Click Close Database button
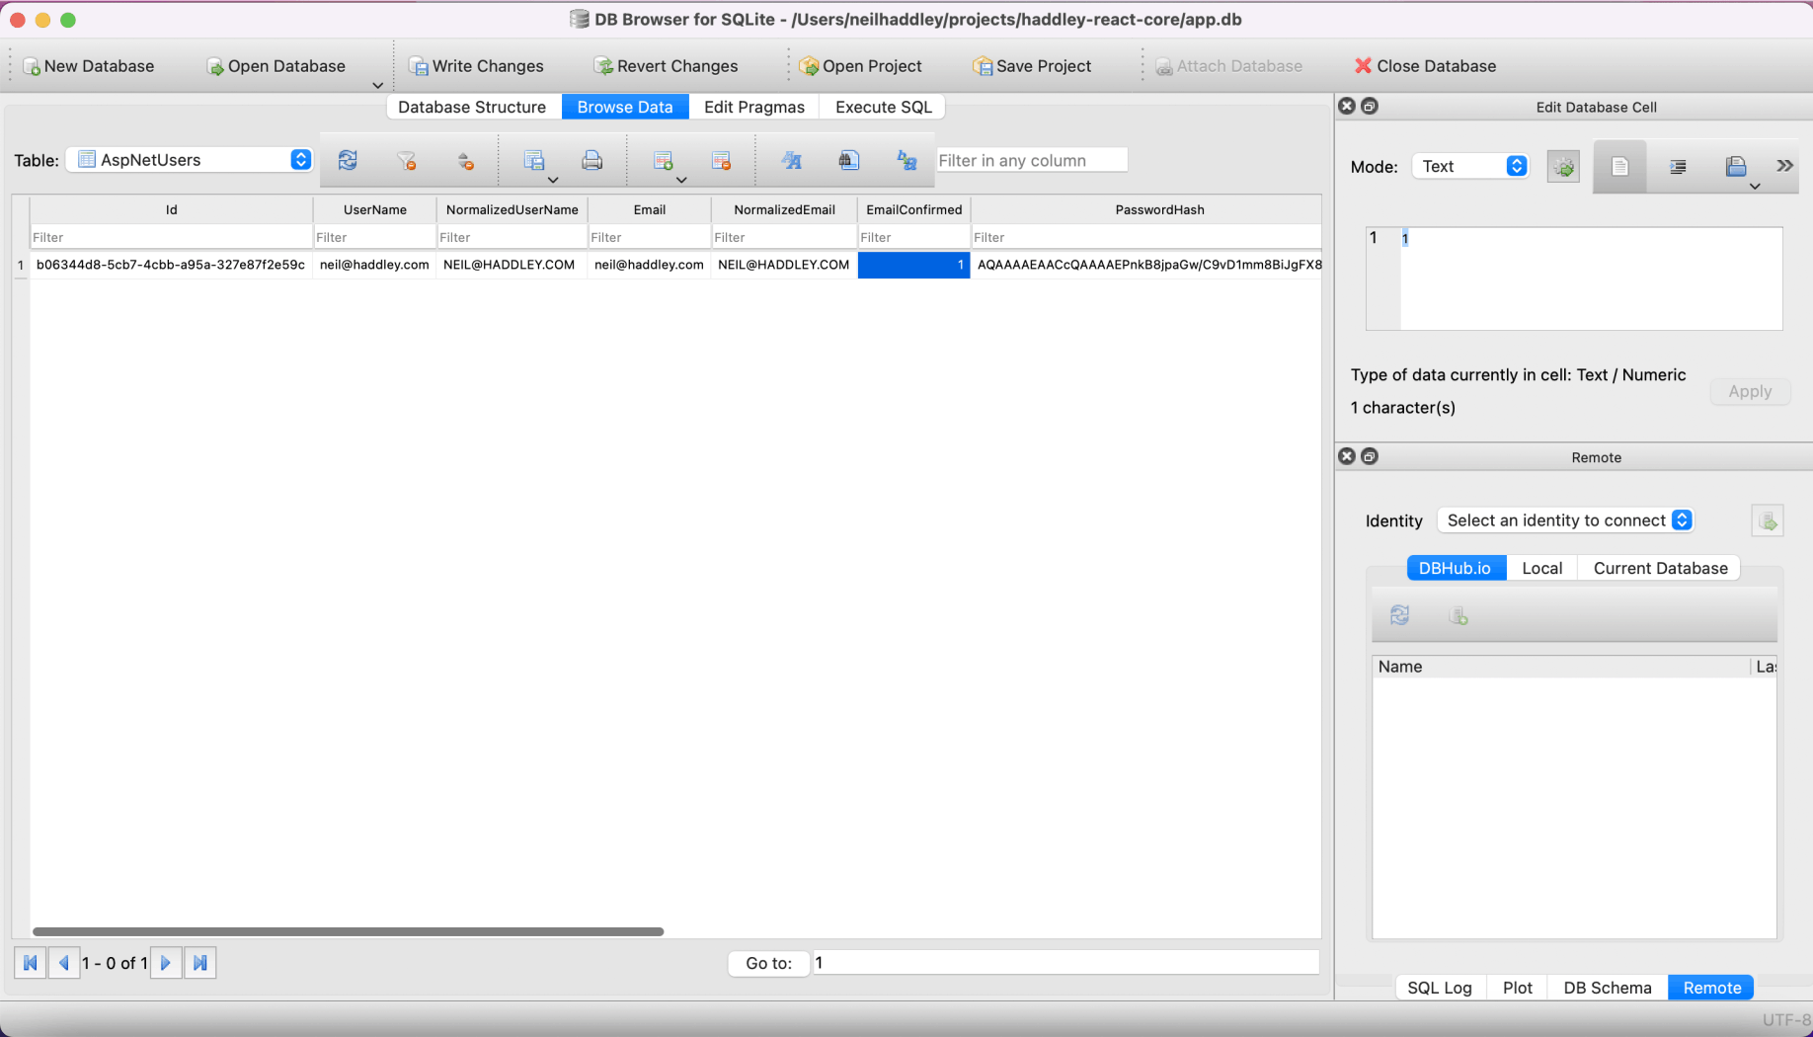 [x=1425, y=66]
